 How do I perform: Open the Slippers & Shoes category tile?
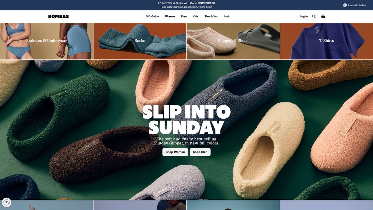click(x=233, y=41)
